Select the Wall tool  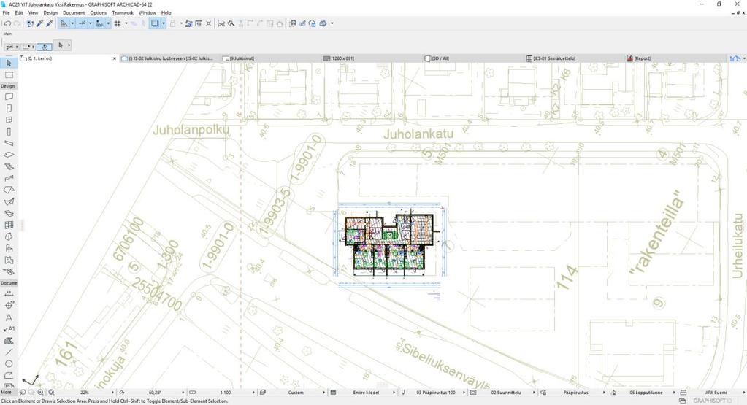[x=9, y=96]
